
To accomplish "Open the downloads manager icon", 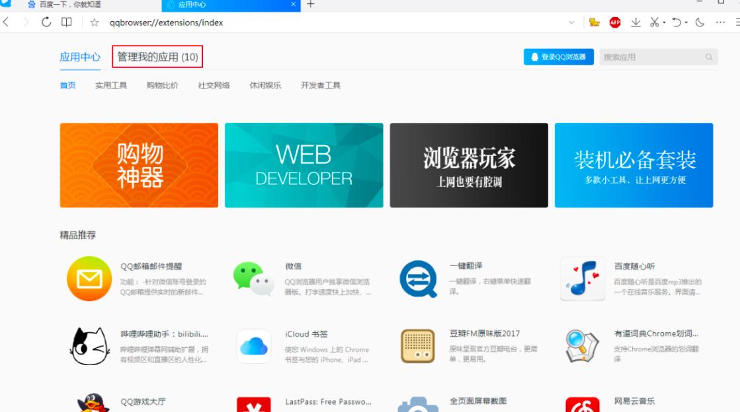I will pos(636,22).
